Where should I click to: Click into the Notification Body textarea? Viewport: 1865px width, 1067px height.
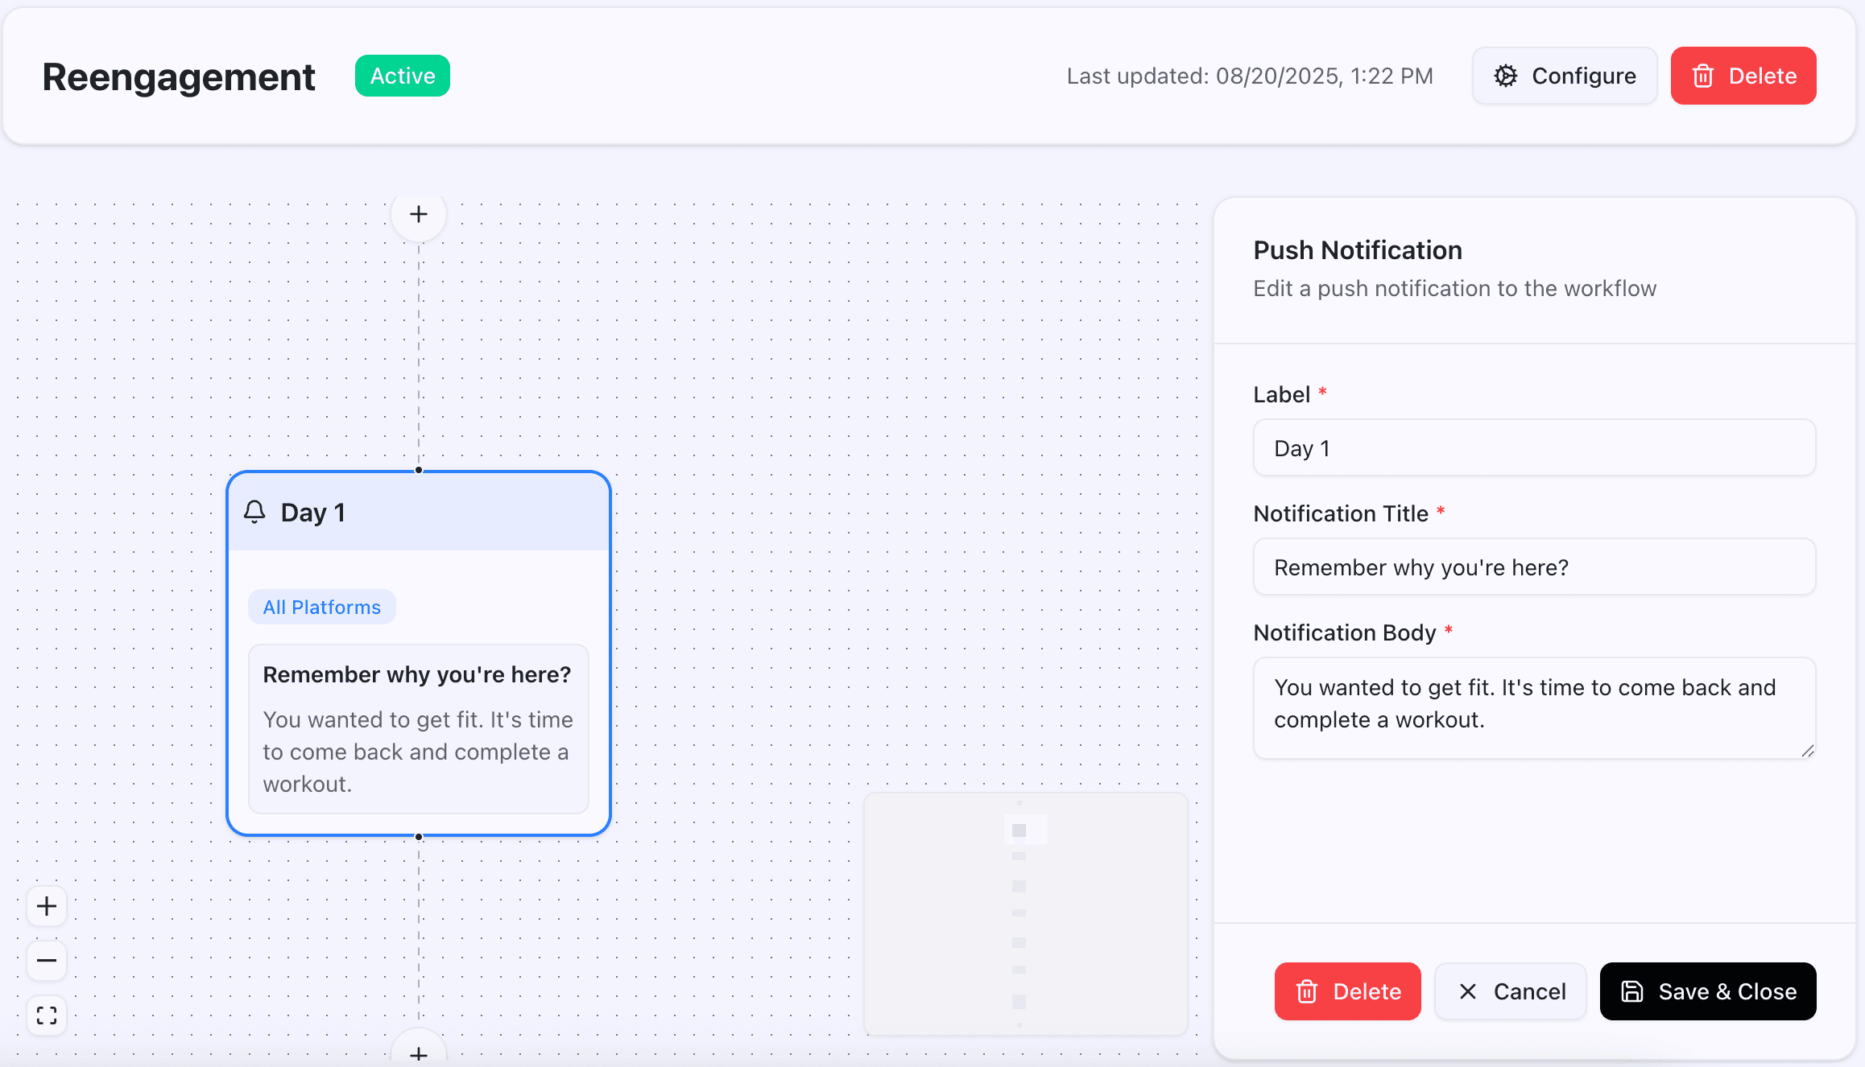[x=1534, y=707]
